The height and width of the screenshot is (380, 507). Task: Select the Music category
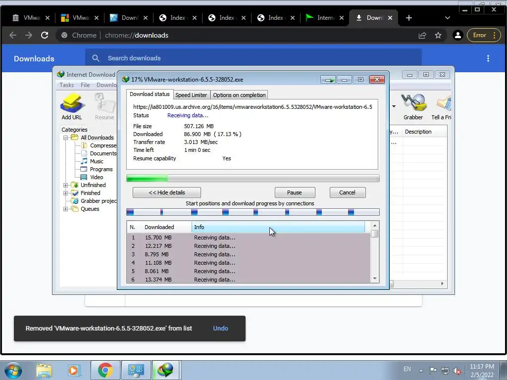[92, 161]
